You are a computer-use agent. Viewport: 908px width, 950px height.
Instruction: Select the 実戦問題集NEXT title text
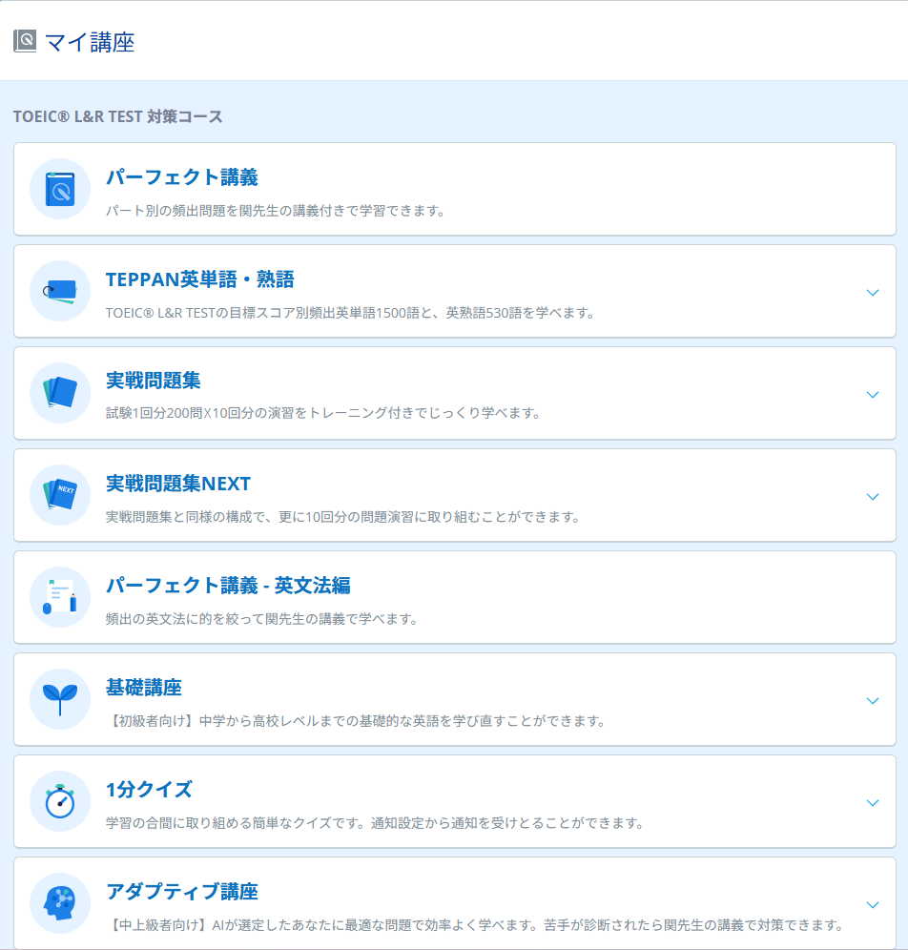pyautogui.click(x=177, y=484)
